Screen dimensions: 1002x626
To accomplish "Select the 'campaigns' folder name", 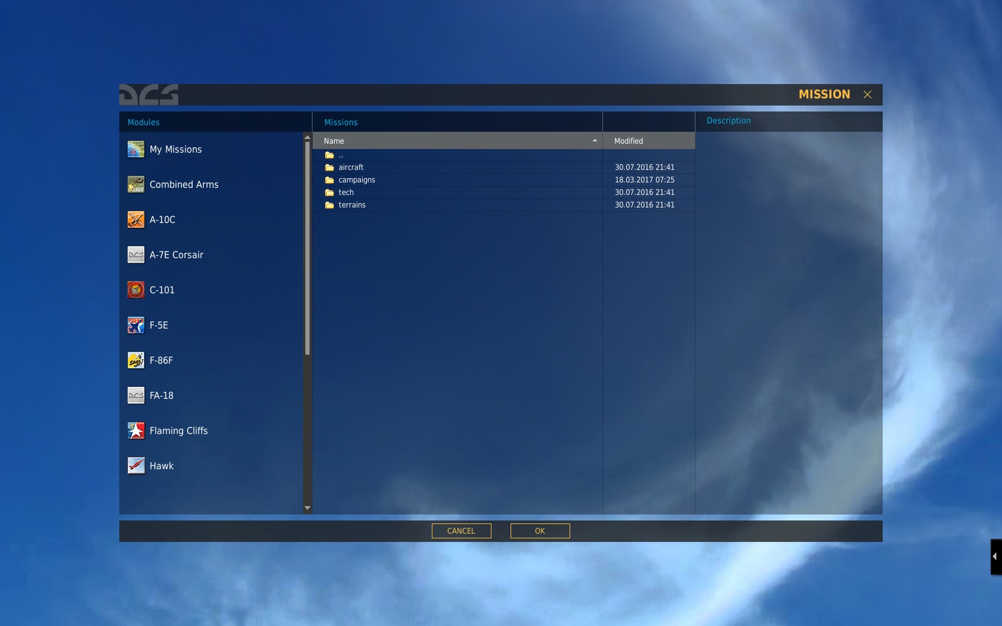I will 357,180.
